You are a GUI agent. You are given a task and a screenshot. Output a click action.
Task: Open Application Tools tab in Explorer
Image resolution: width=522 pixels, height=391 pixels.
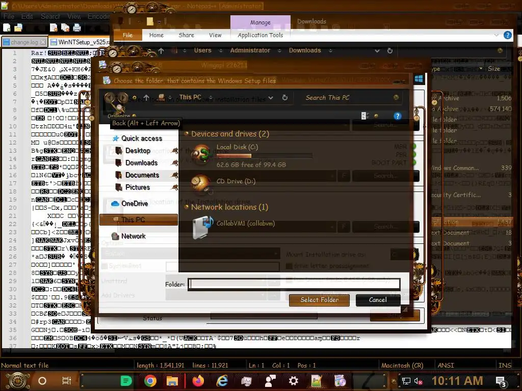tap(260, 35)
